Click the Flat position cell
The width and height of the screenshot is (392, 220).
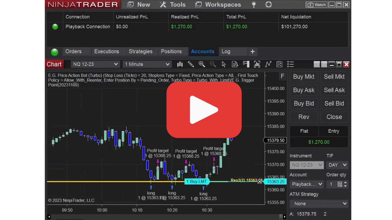coord(304,131)
